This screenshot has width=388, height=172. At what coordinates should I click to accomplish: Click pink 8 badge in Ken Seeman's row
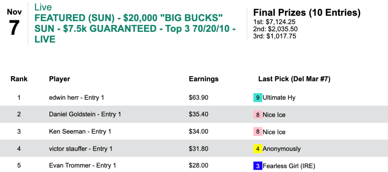pyautogui.click(x=258, y=132)
